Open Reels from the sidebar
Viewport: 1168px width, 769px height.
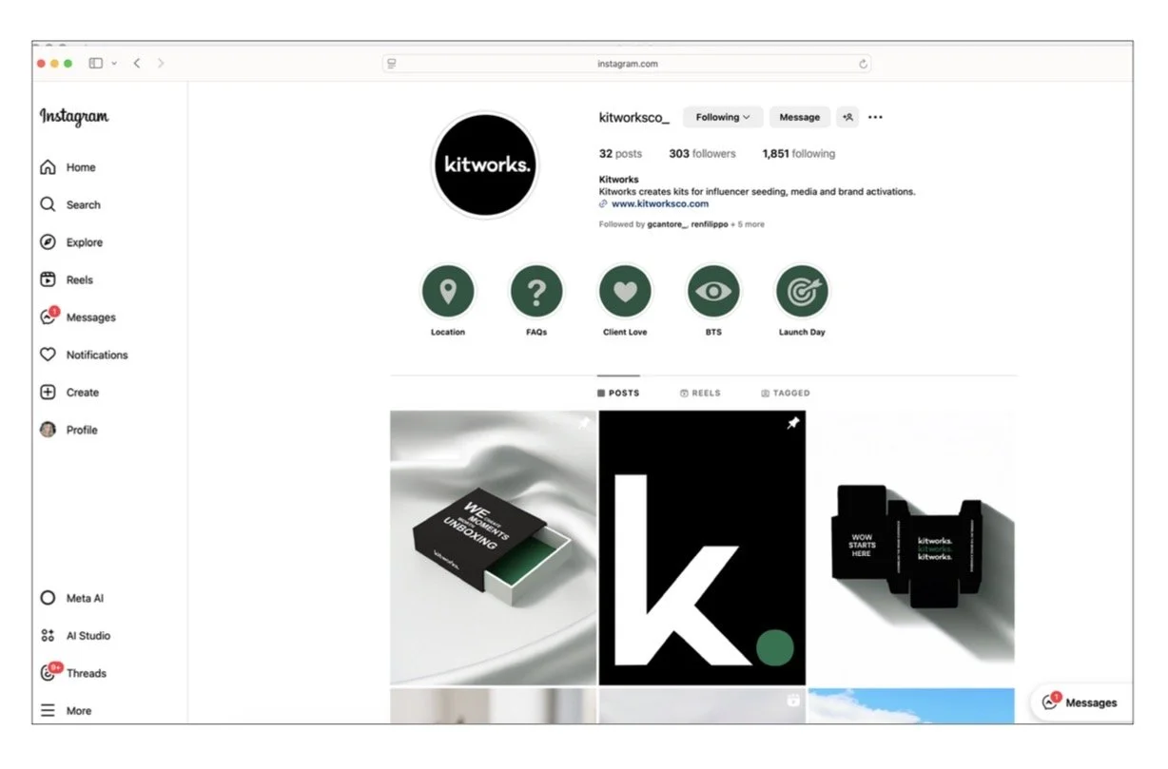[x=67, y=279]
